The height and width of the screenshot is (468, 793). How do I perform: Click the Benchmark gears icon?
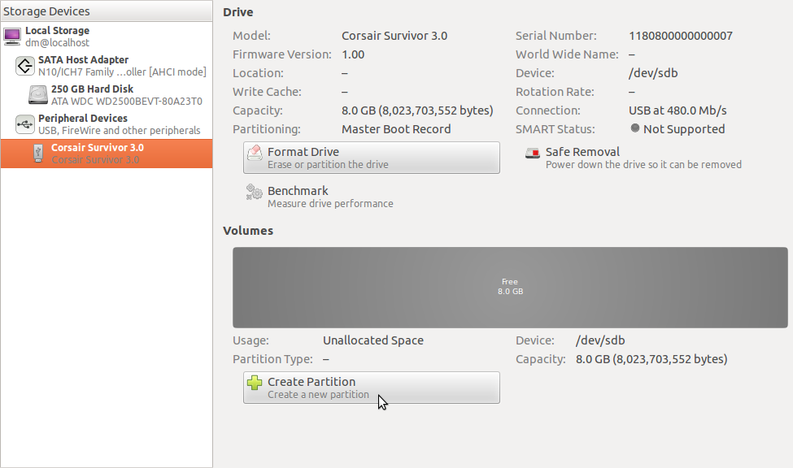tap(254, 192)
